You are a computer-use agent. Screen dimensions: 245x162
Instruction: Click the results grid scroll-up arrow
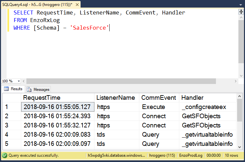pyautogui.click(x=240, y=96)
